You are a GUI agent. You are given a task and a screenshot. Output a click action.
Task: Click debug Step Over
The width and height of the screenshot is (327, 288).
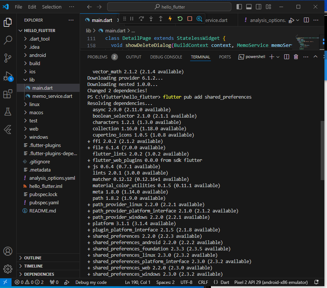coord(141,19)
